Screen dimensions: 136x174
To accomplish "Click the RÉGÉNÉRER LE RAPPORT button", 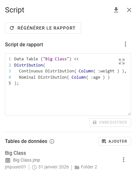I will click(43, 28).
